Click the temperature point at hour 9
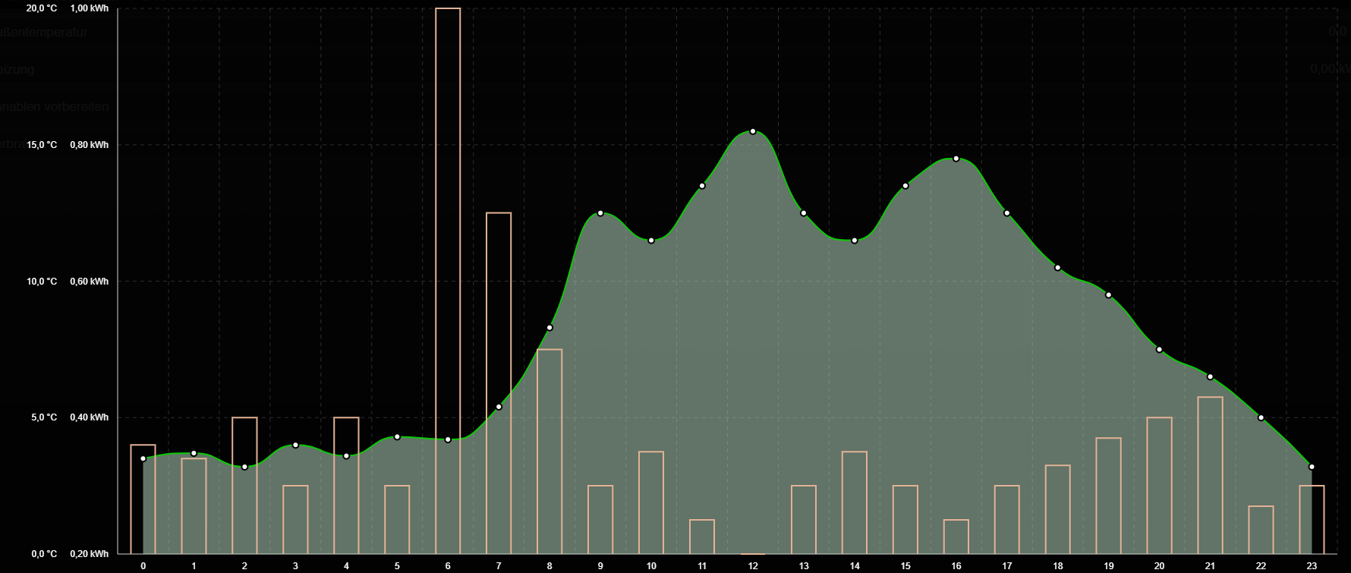The height and width of the screenshot is (573, 1351). pos(600,213)
